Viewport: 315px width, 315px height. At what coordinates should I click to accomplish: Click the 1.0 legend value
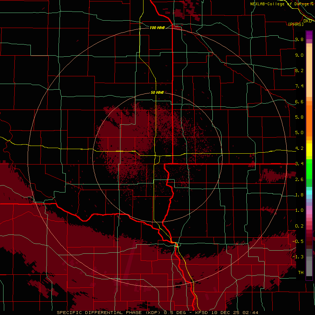point(299,210)
